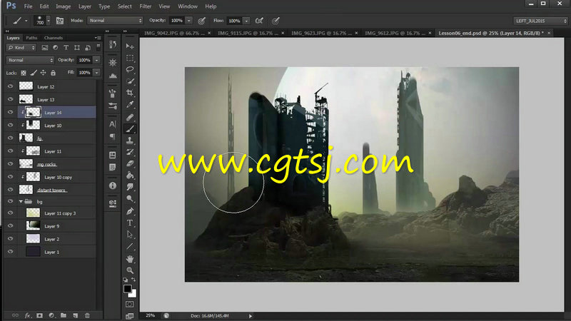Toggle lock transparent pixels
The width and height of the screenshot is (571, 321).
[24, 73]
